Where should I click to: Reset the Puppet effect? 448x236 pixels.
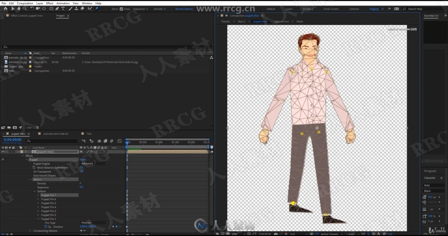pos(83,160)
